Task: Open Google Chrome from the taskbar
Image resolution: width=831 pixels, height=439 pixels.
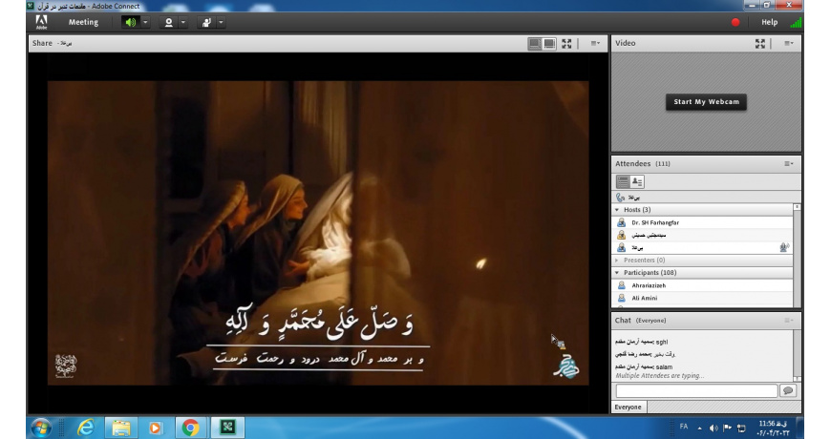Action: (190, 428)
